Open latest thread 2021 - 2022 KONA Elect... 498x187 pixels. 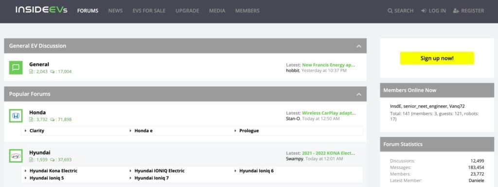(328, 153)
